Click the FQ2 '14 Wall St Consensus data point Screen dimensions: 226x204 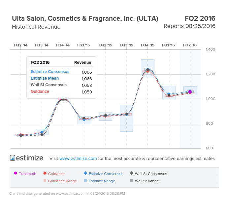pos(21,136)
